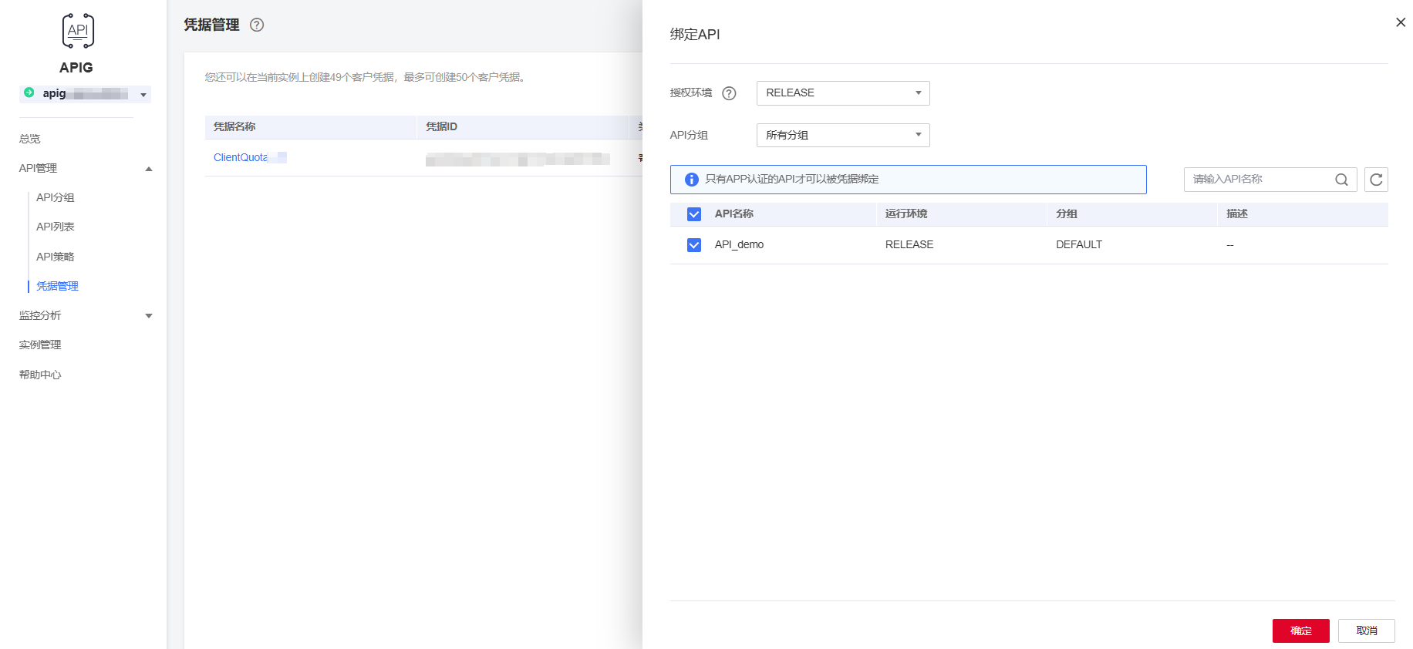Click RELEASE cell in API_demo row

pos(909,244)
